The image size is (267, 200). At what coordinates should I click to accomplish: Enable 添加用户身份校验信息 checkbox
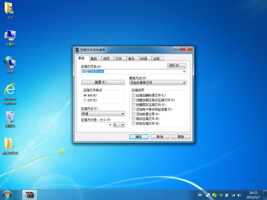point(134,109)
